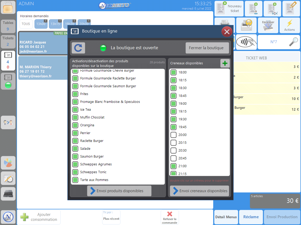Open the pie chart statistics icon in sidebar

[8, 163]
